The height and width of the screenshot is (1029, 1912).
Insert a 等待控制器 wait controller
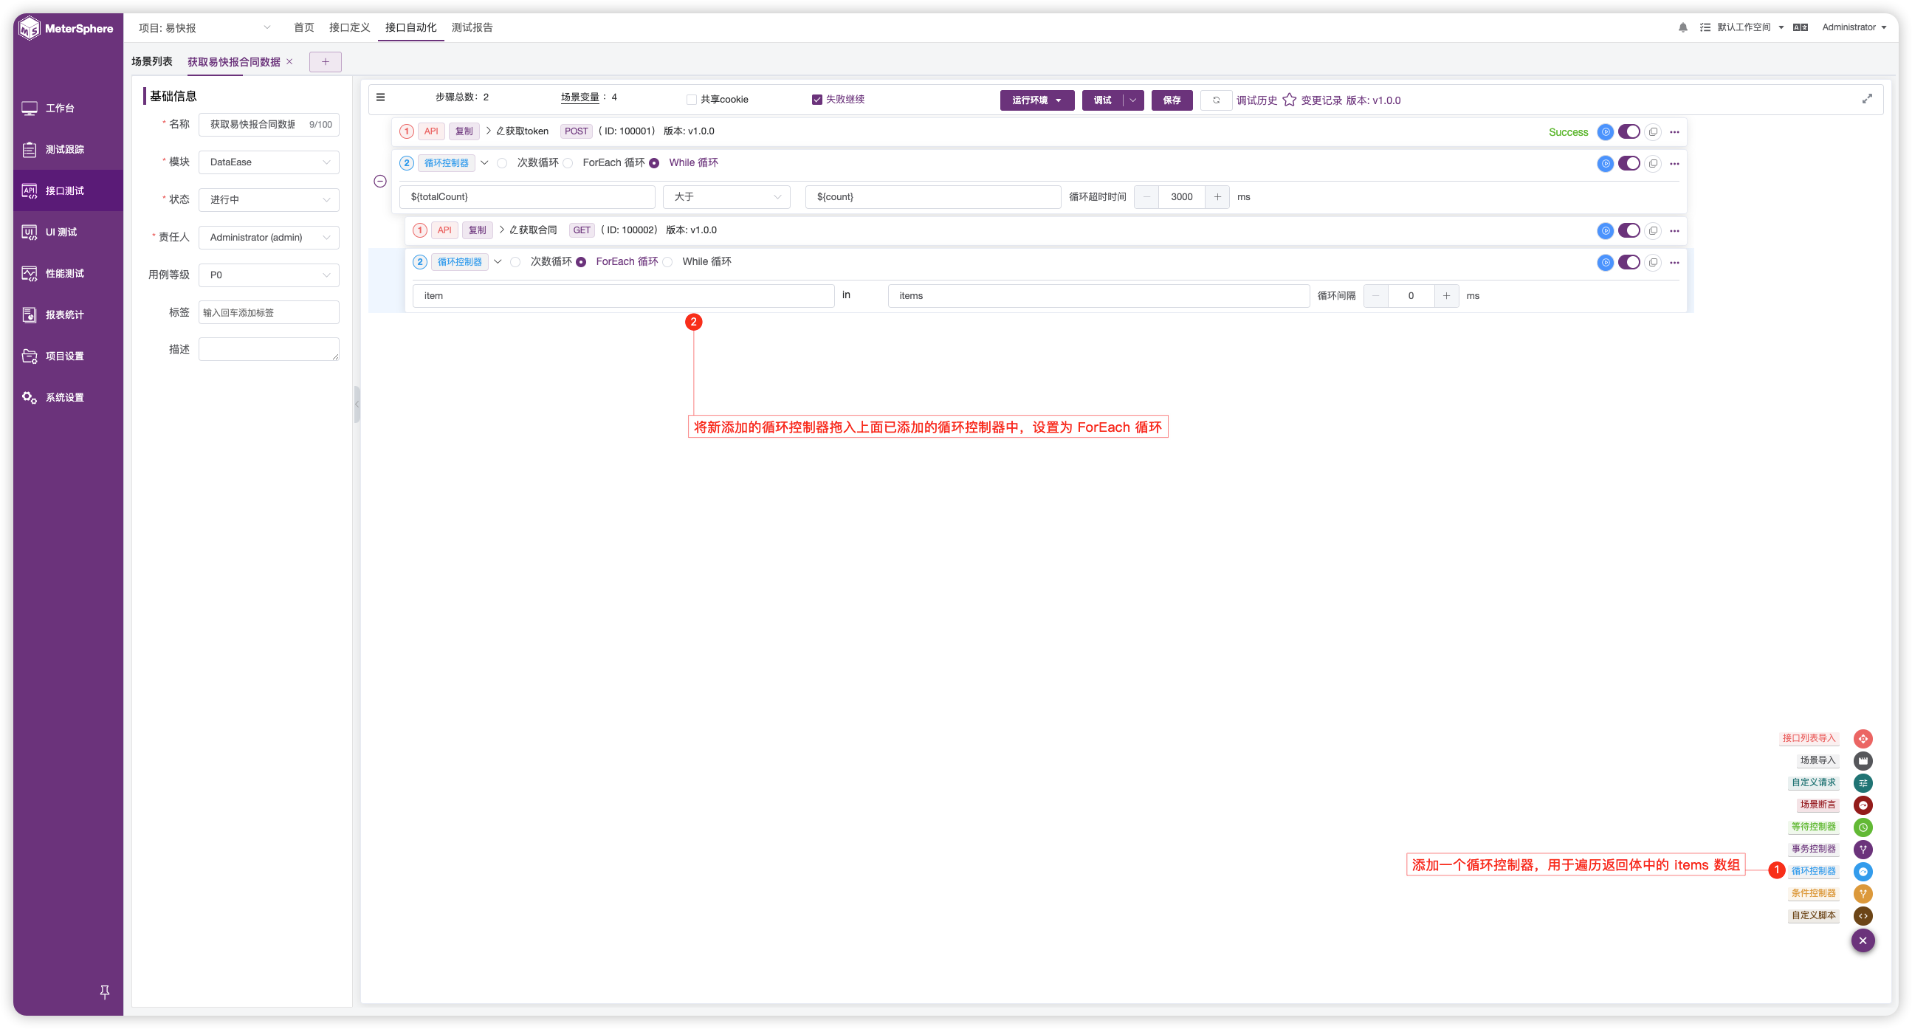1863,827
